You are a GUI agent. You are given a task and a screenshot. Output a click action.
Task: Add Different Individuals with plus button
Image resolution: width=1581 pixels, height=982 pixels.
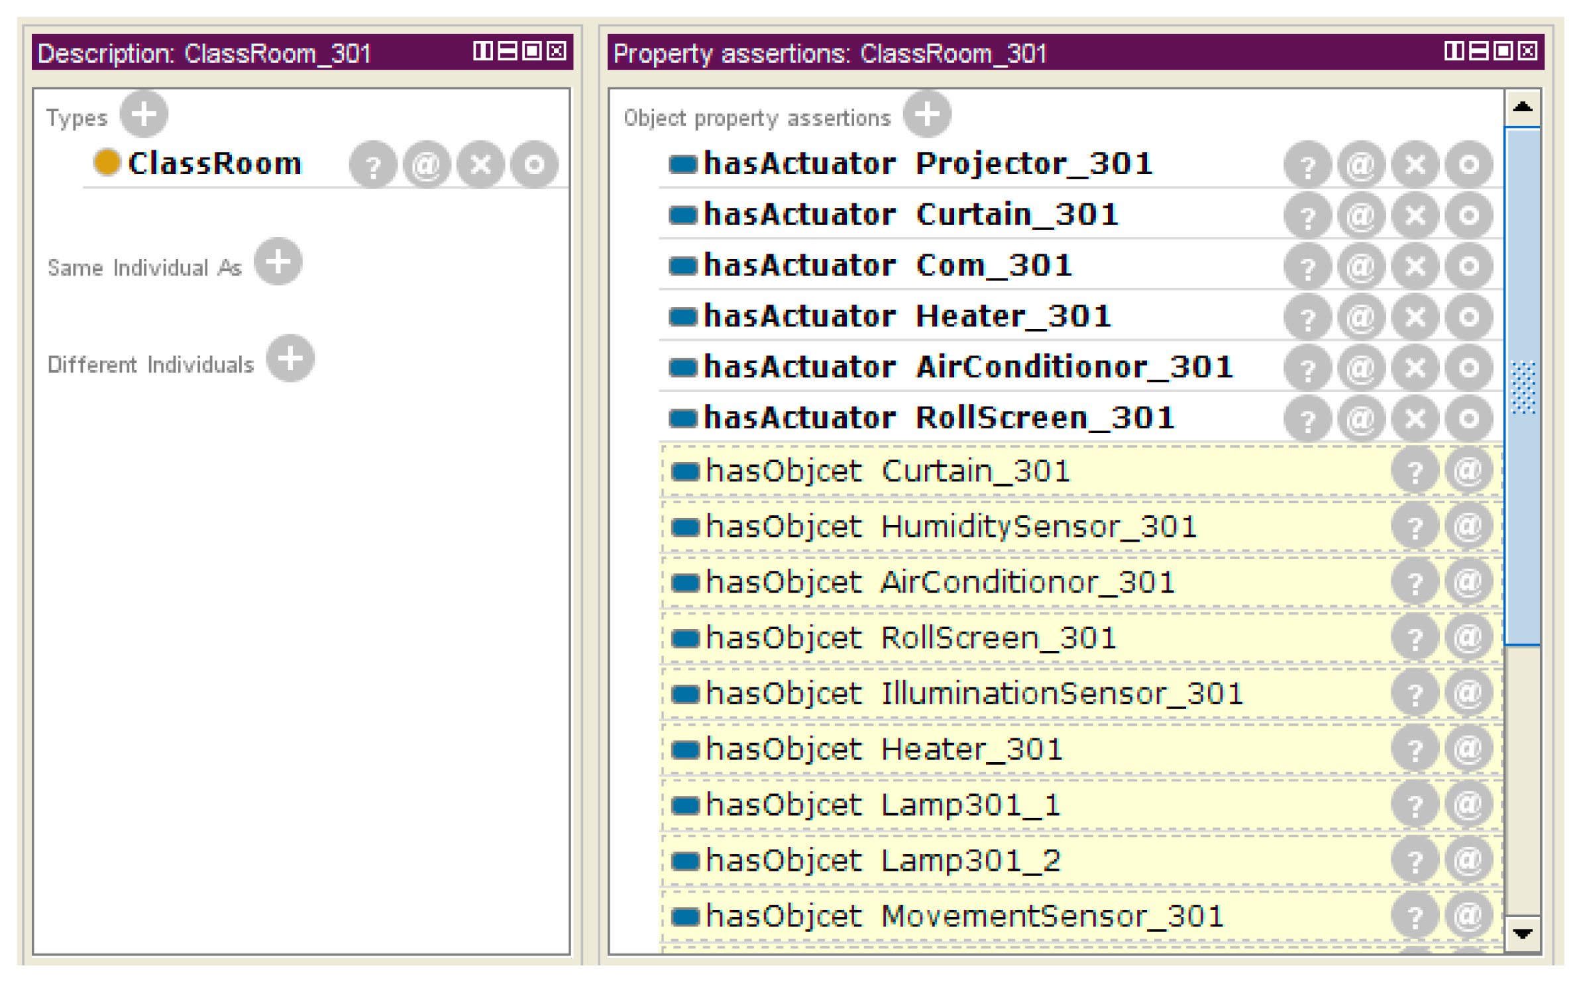[290, 360]
